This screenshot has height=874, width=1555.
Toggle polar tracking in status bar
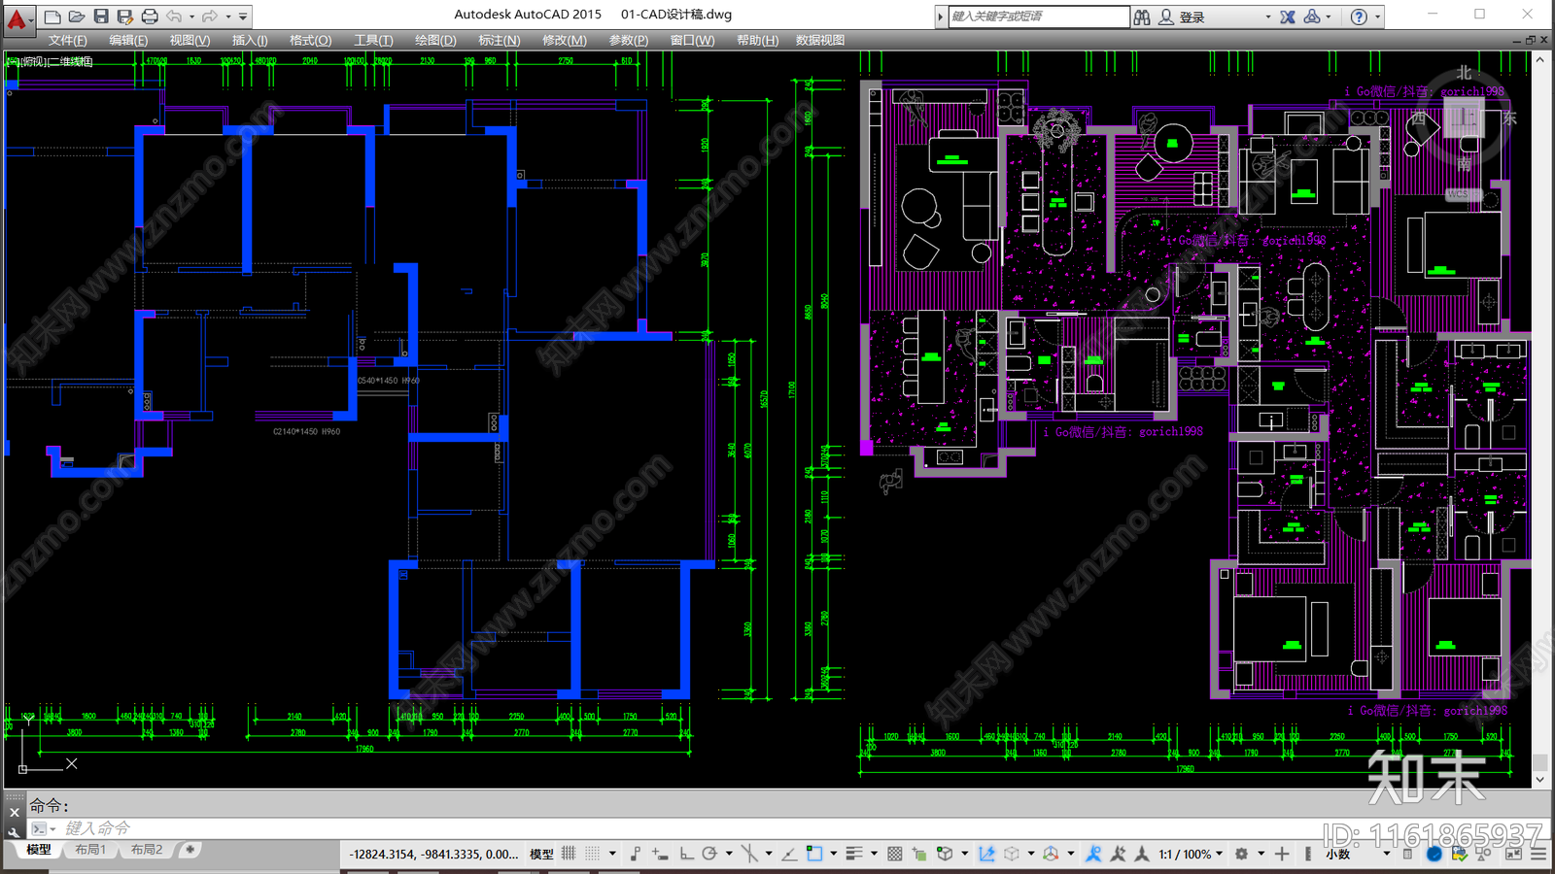point(709,854)
